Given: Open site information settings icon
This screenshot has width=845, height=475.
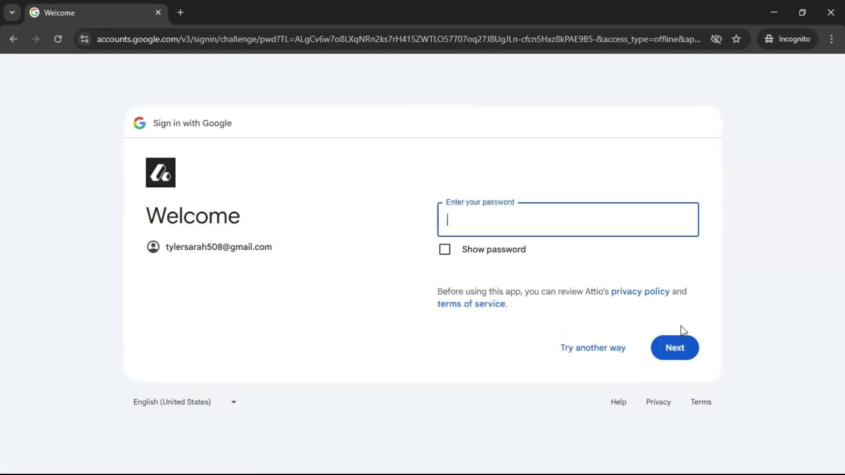Looking at the screenshot, I should click(x=84, y=39).
